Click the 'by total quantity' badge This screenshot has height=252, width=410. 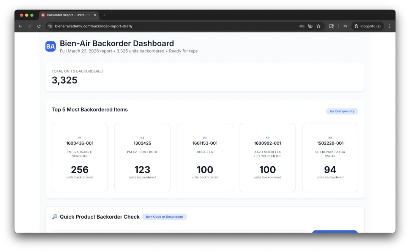342,111
